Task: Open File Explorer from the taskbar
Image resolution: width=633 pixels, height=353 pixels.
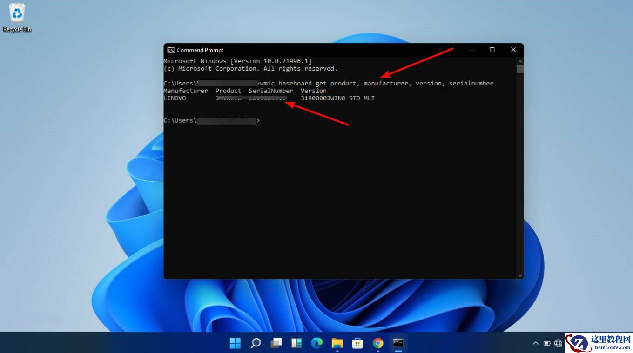Action: click(x=337, y=343)
